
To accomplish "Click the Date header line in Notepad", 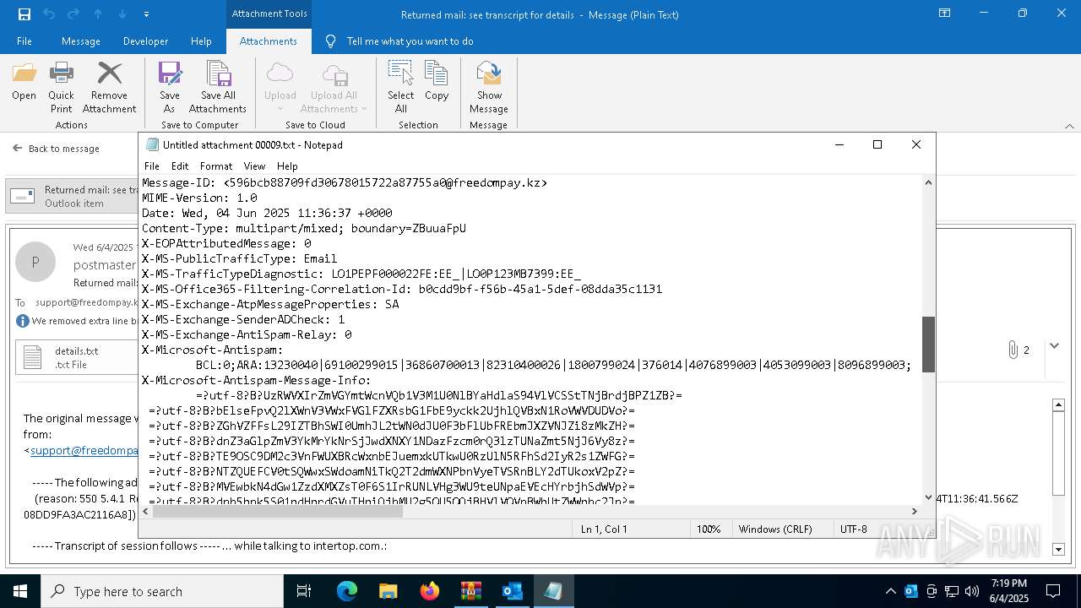I will tap(267, 213).
